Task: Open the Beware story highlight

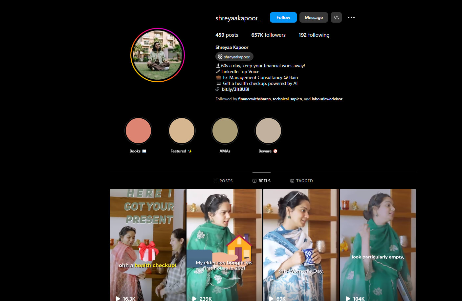Action: pyautogui.click(x=268, y=131)
